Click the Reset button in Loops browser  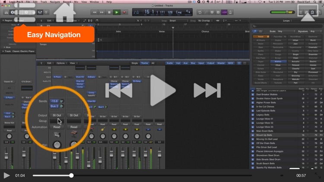261,37
